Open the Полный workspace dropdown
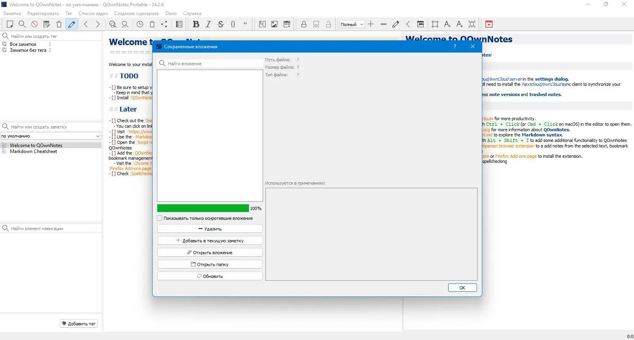 coord(352,24)
